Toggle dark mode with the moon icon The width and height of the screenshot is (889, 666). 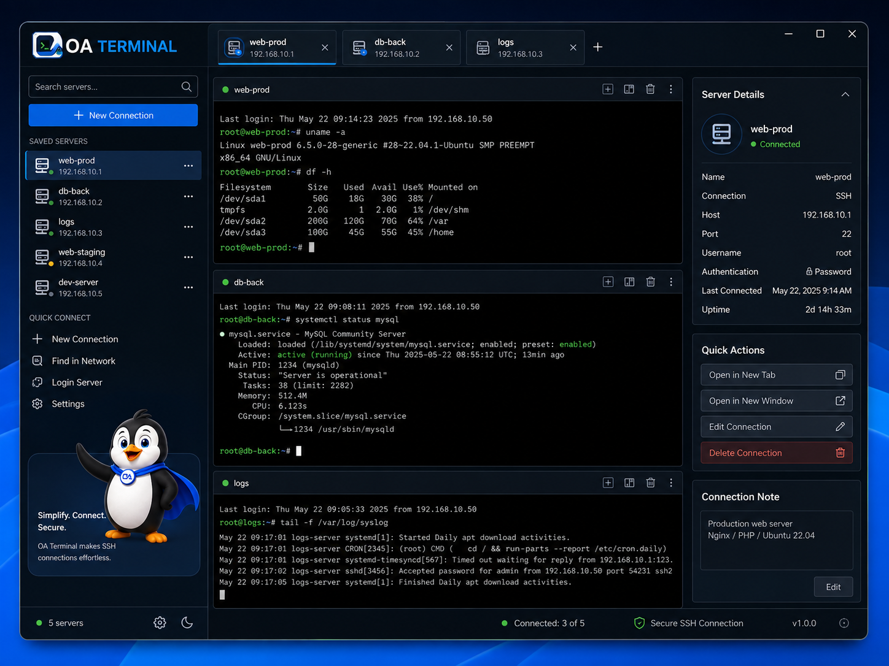[x=187, y=623]
